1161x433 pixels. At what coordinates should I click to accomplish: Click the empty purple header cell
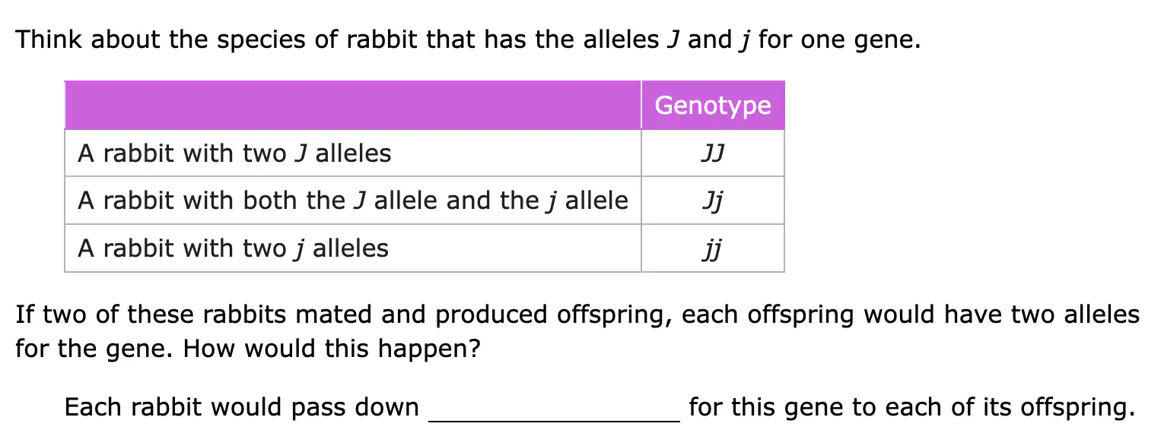[353, 105]
